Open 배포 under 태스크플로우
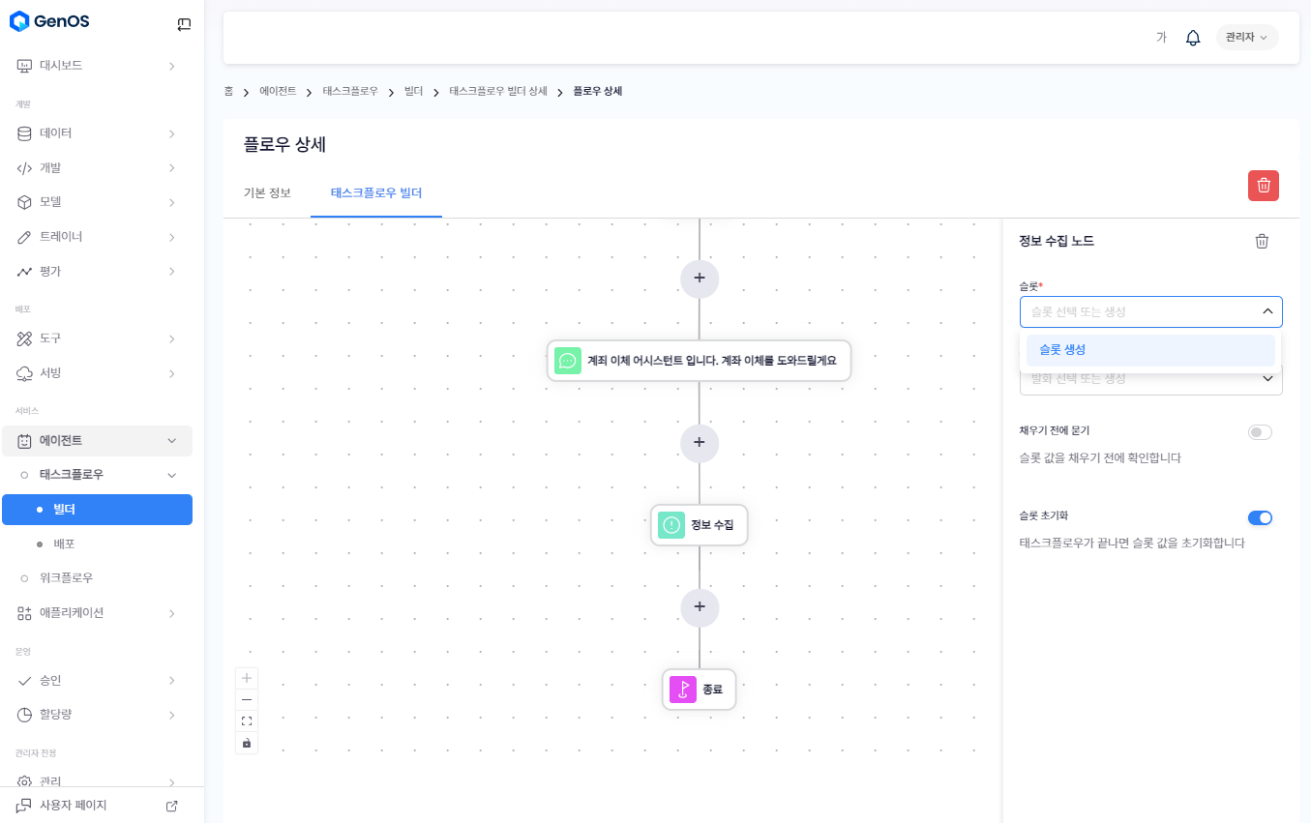Screen dimensions: 1311x823 (65, 544)
